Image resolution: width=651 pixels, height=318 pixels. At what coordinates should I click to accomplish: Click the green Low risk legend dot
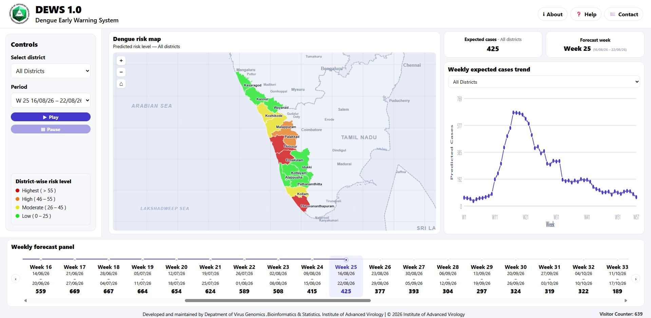(18, 216)
